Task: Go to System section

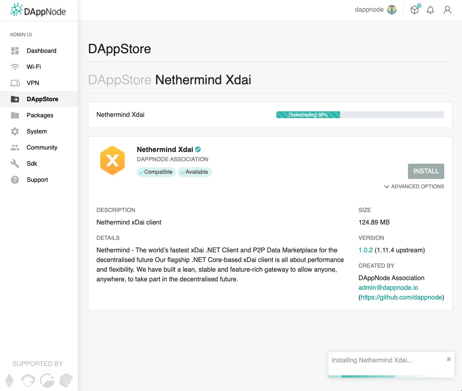Action: coord(39,131)
